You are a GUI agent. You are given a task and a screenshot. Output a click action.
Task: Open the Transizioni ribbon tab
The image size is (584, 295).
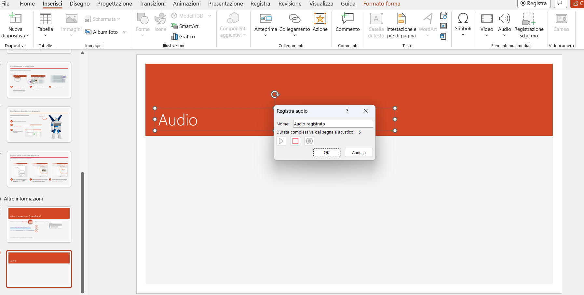[153, 4]
